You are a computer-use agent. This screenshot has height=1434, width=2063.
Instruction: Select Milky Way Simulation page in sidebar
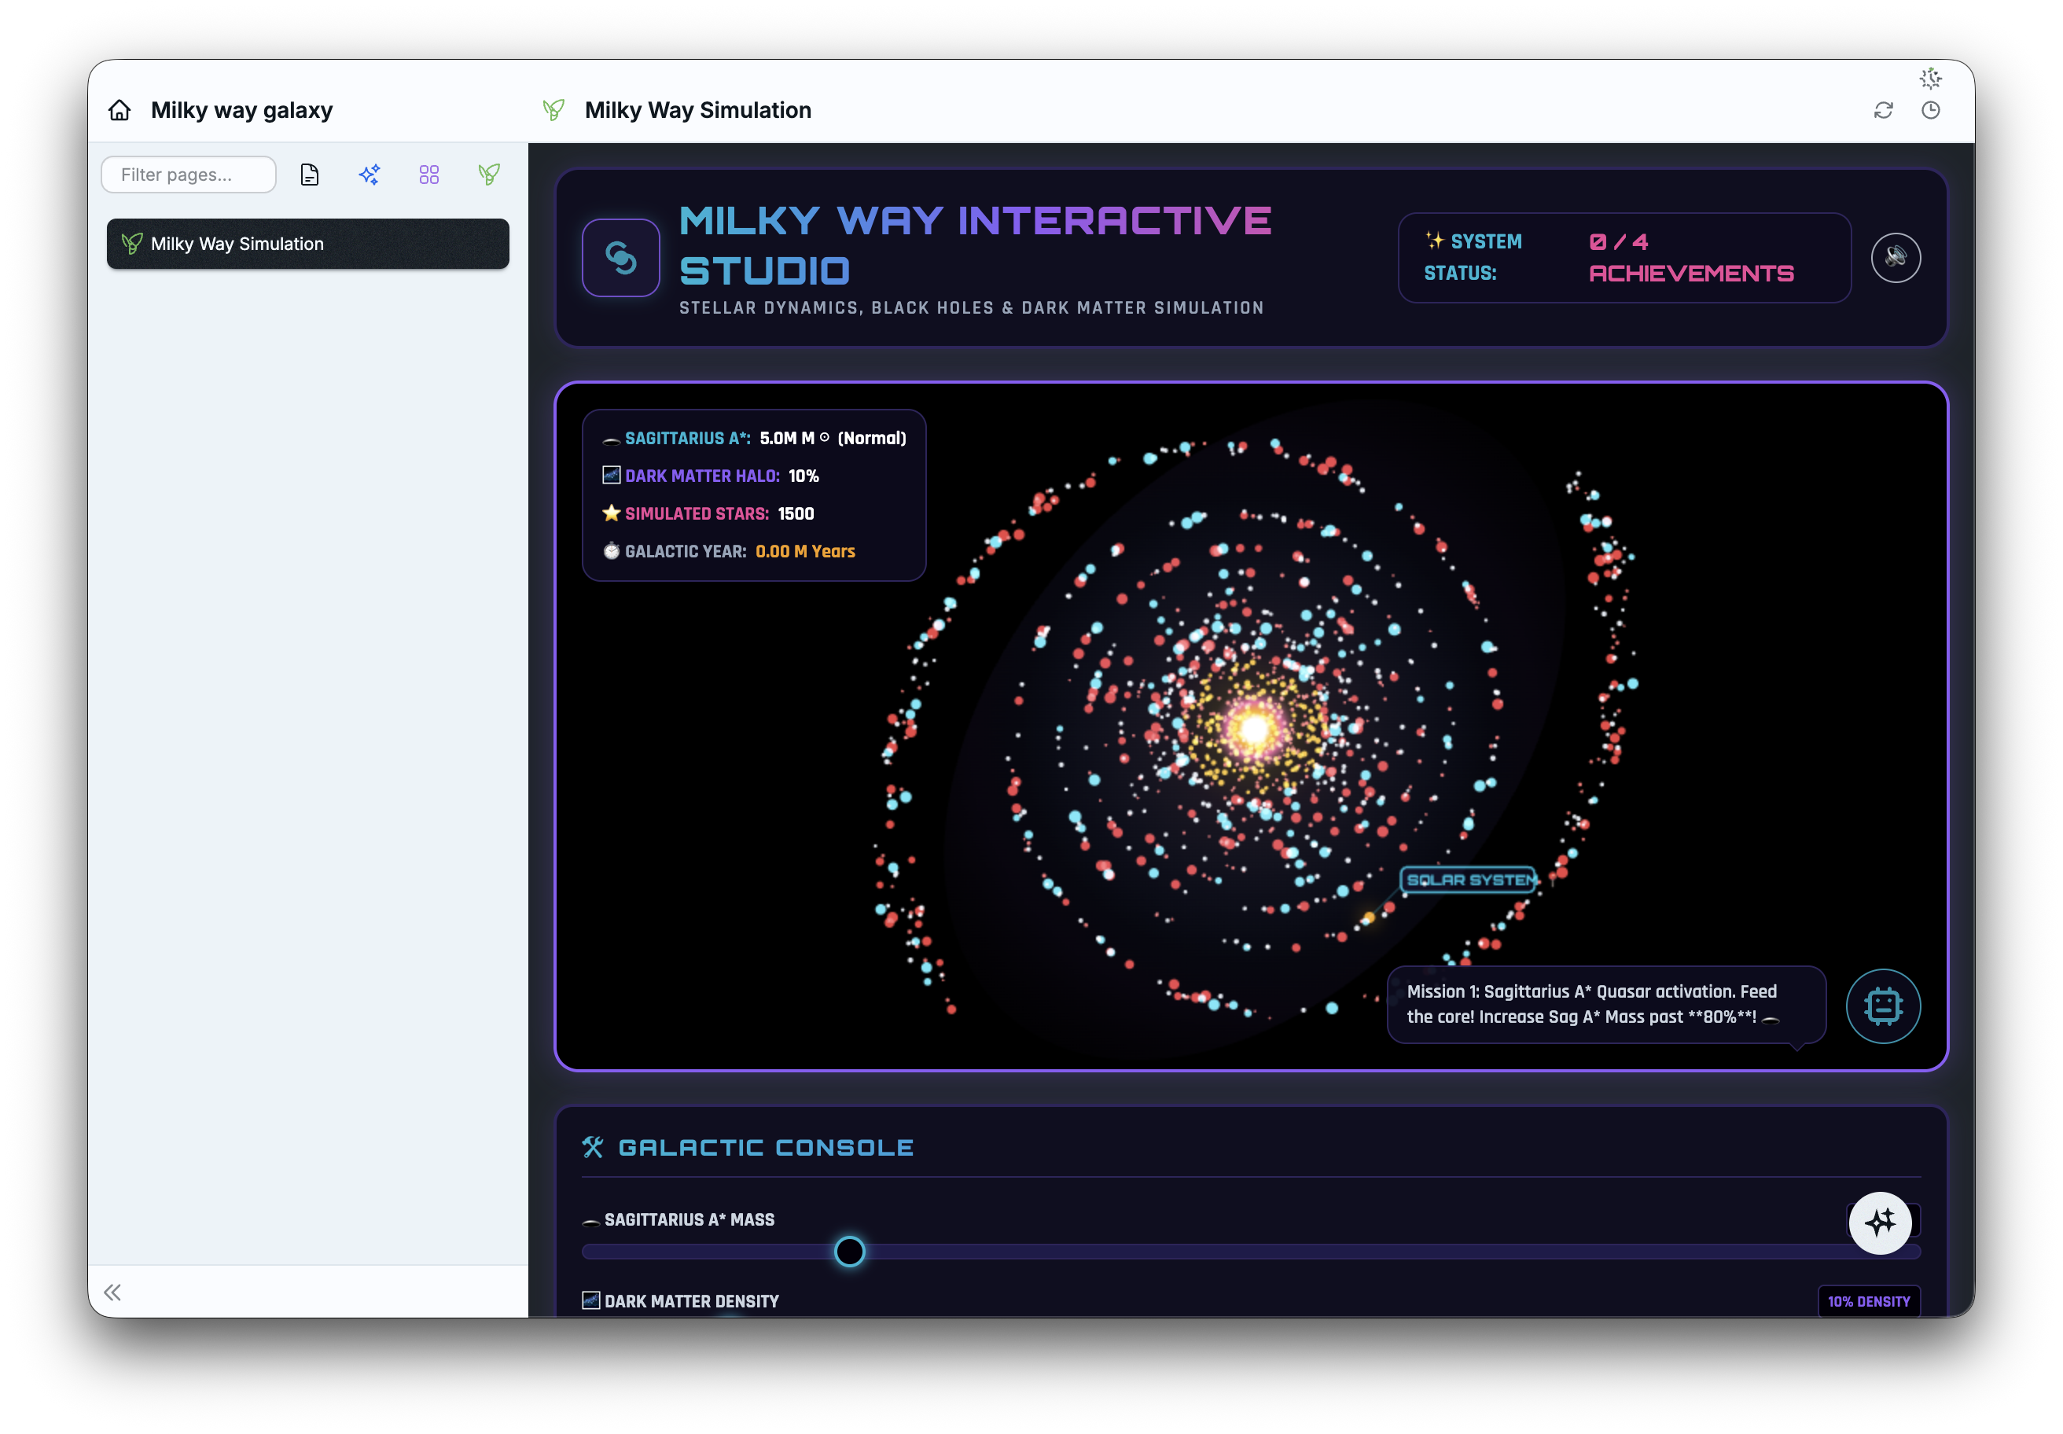pyautogui.click(x=308, y=244)
